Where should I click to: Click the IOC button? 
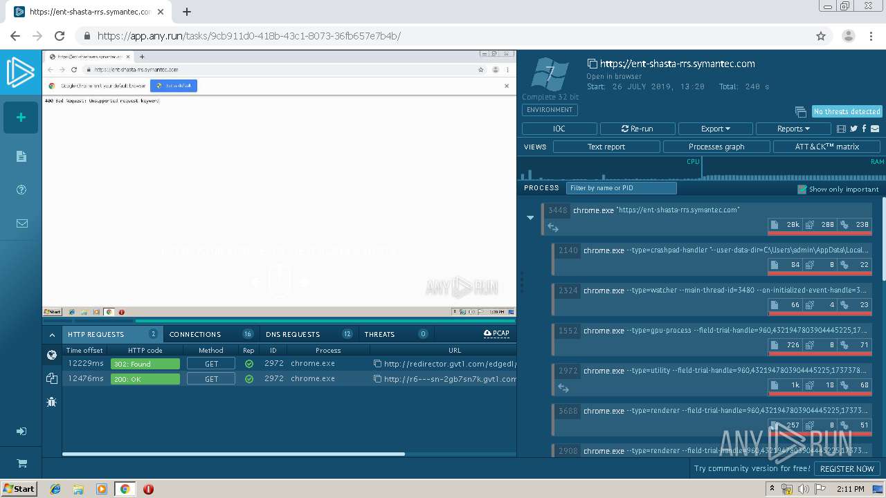[x=559, y=129]
